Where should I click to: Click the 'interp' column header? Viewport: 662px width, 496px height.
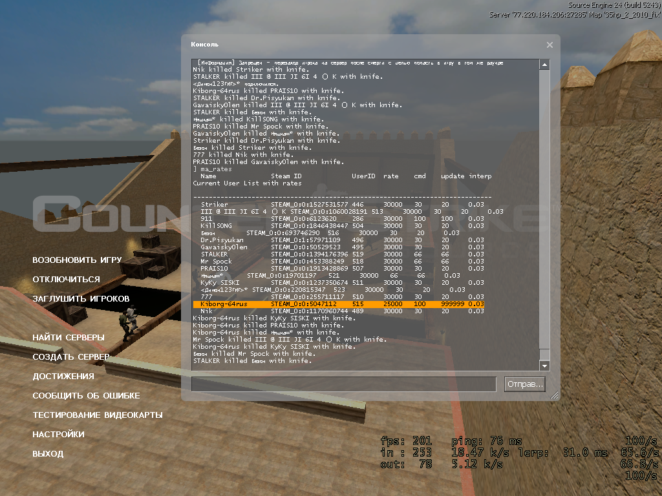pyautogui.click(x=480, y=176)
